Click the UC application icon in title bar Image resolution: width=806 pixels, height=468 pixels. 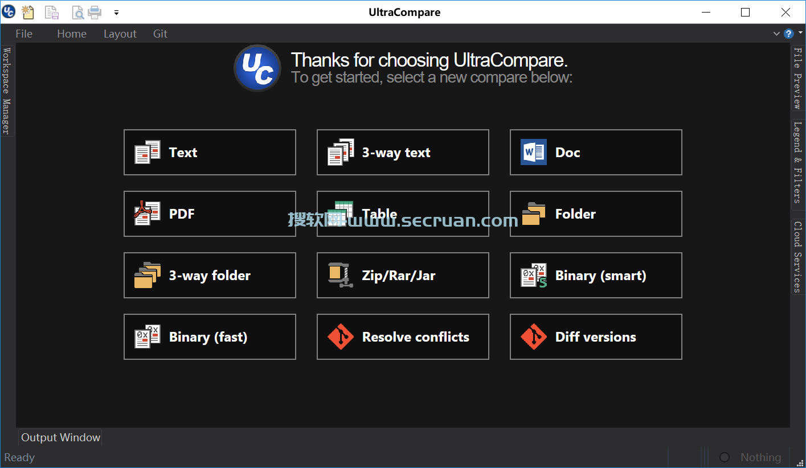click(9, 11)
